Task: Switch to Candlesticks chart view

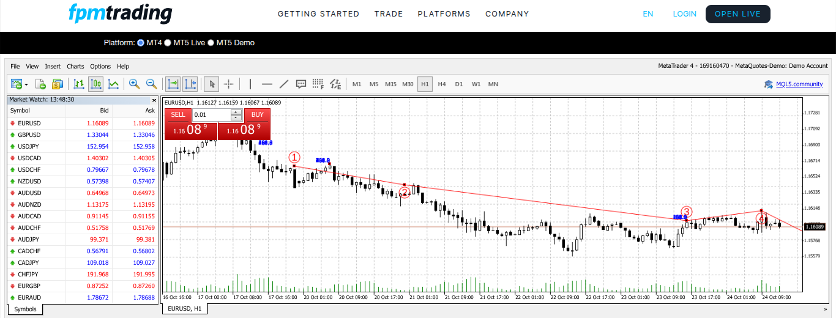Action: point(96,84)
